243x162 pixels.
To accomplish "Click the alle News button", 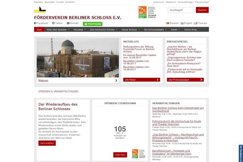I will click(142, 80).
